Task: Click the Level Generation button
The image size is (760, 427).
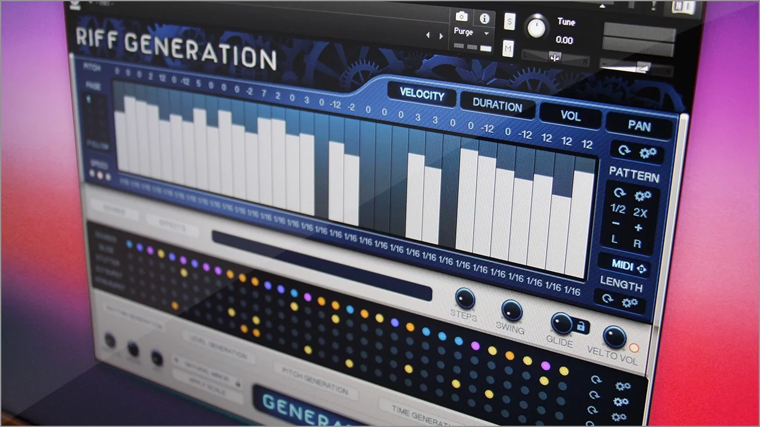Action: [x=218, y=348]
